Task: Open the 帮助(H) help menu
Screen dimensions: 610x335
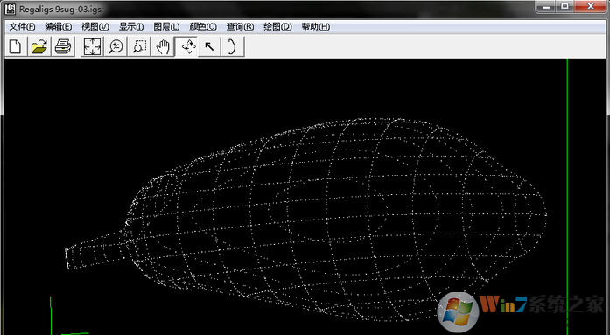Action: 316,27
